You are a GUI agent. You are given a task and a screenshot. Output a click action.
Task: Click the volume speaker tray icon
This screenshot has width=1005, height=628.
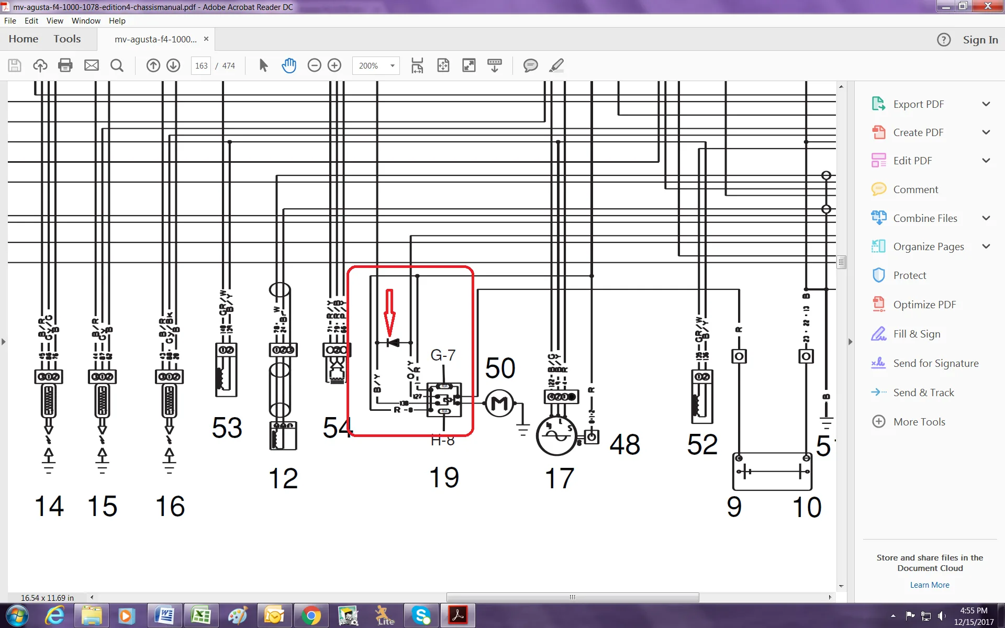942,616
